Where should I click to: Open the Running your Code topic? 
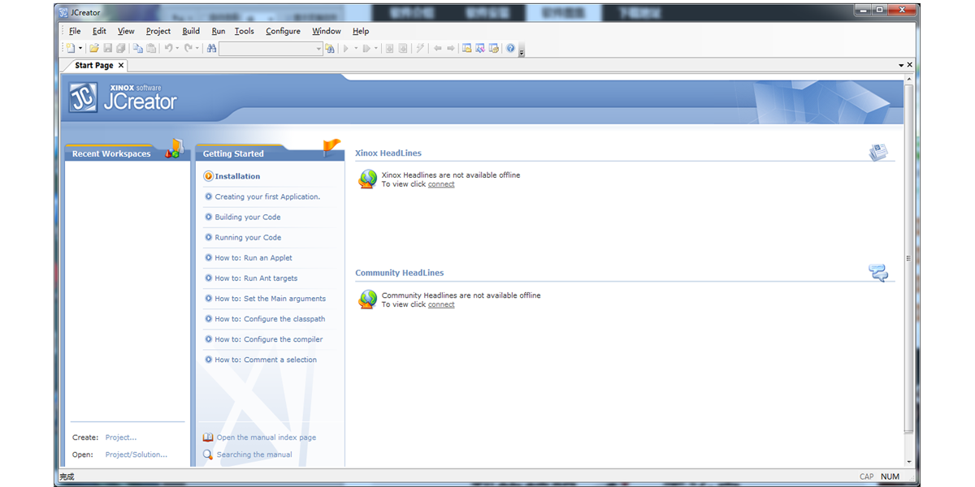pyautogui.click(x=248, y=237)
